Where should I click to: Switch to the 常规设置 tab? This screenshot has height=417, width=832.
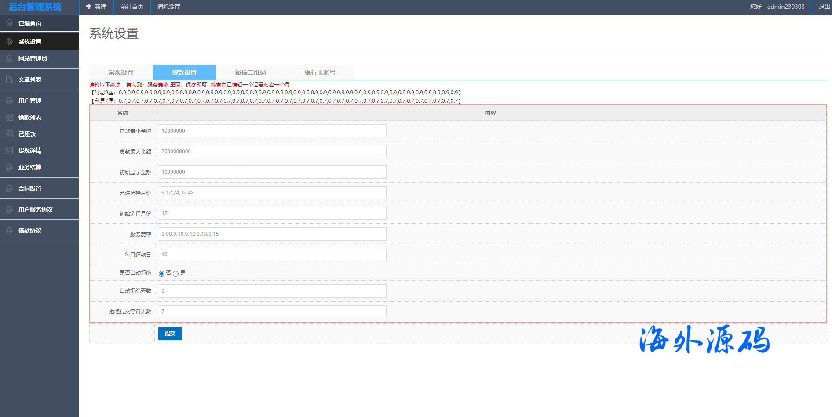click(121, 72)
